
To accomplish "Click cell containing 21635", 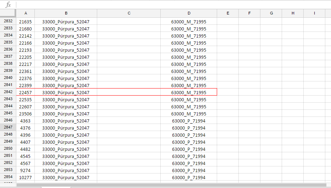I will 26,22.
